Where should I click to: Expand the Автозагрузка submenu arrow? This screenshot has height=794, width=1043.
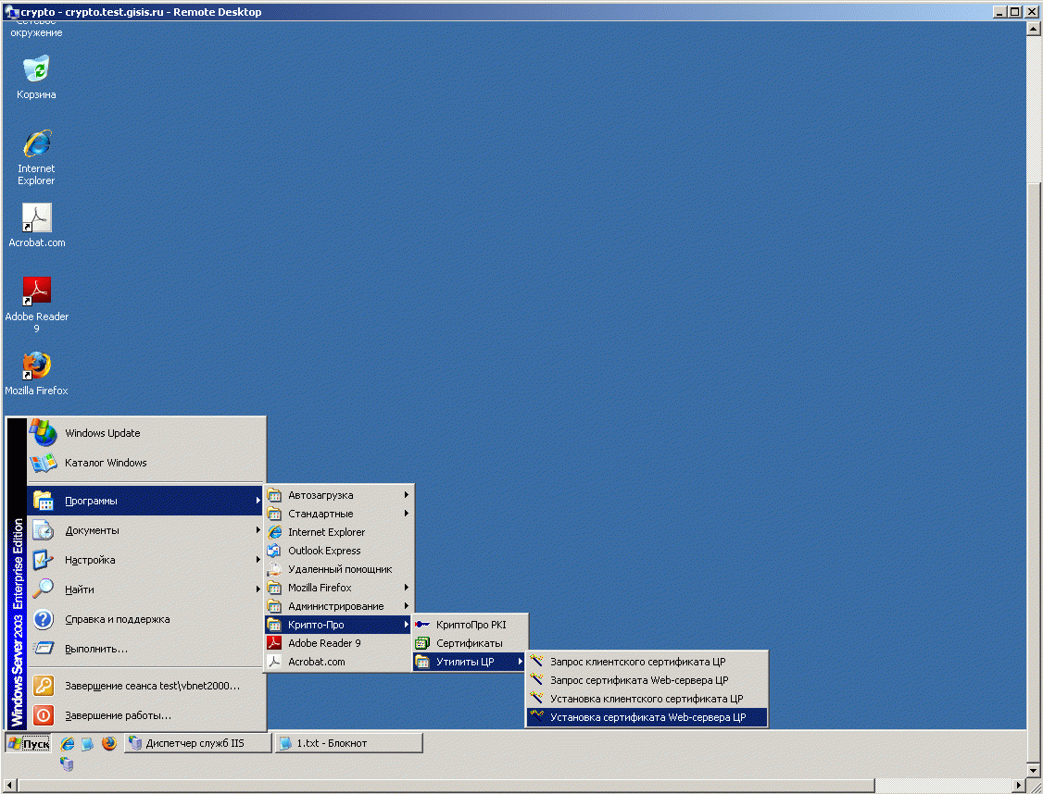[x=407, y=495]
